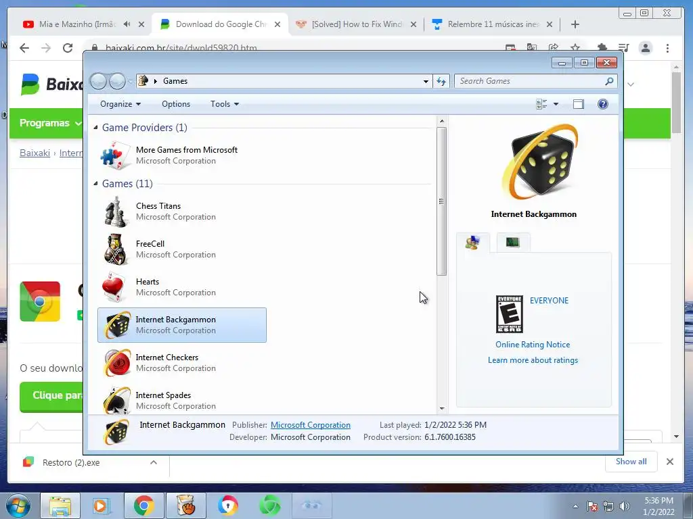The image size is (693, 519).
Task: Click the change view icon
Action: pyautogui.click(x=541, y=104)
